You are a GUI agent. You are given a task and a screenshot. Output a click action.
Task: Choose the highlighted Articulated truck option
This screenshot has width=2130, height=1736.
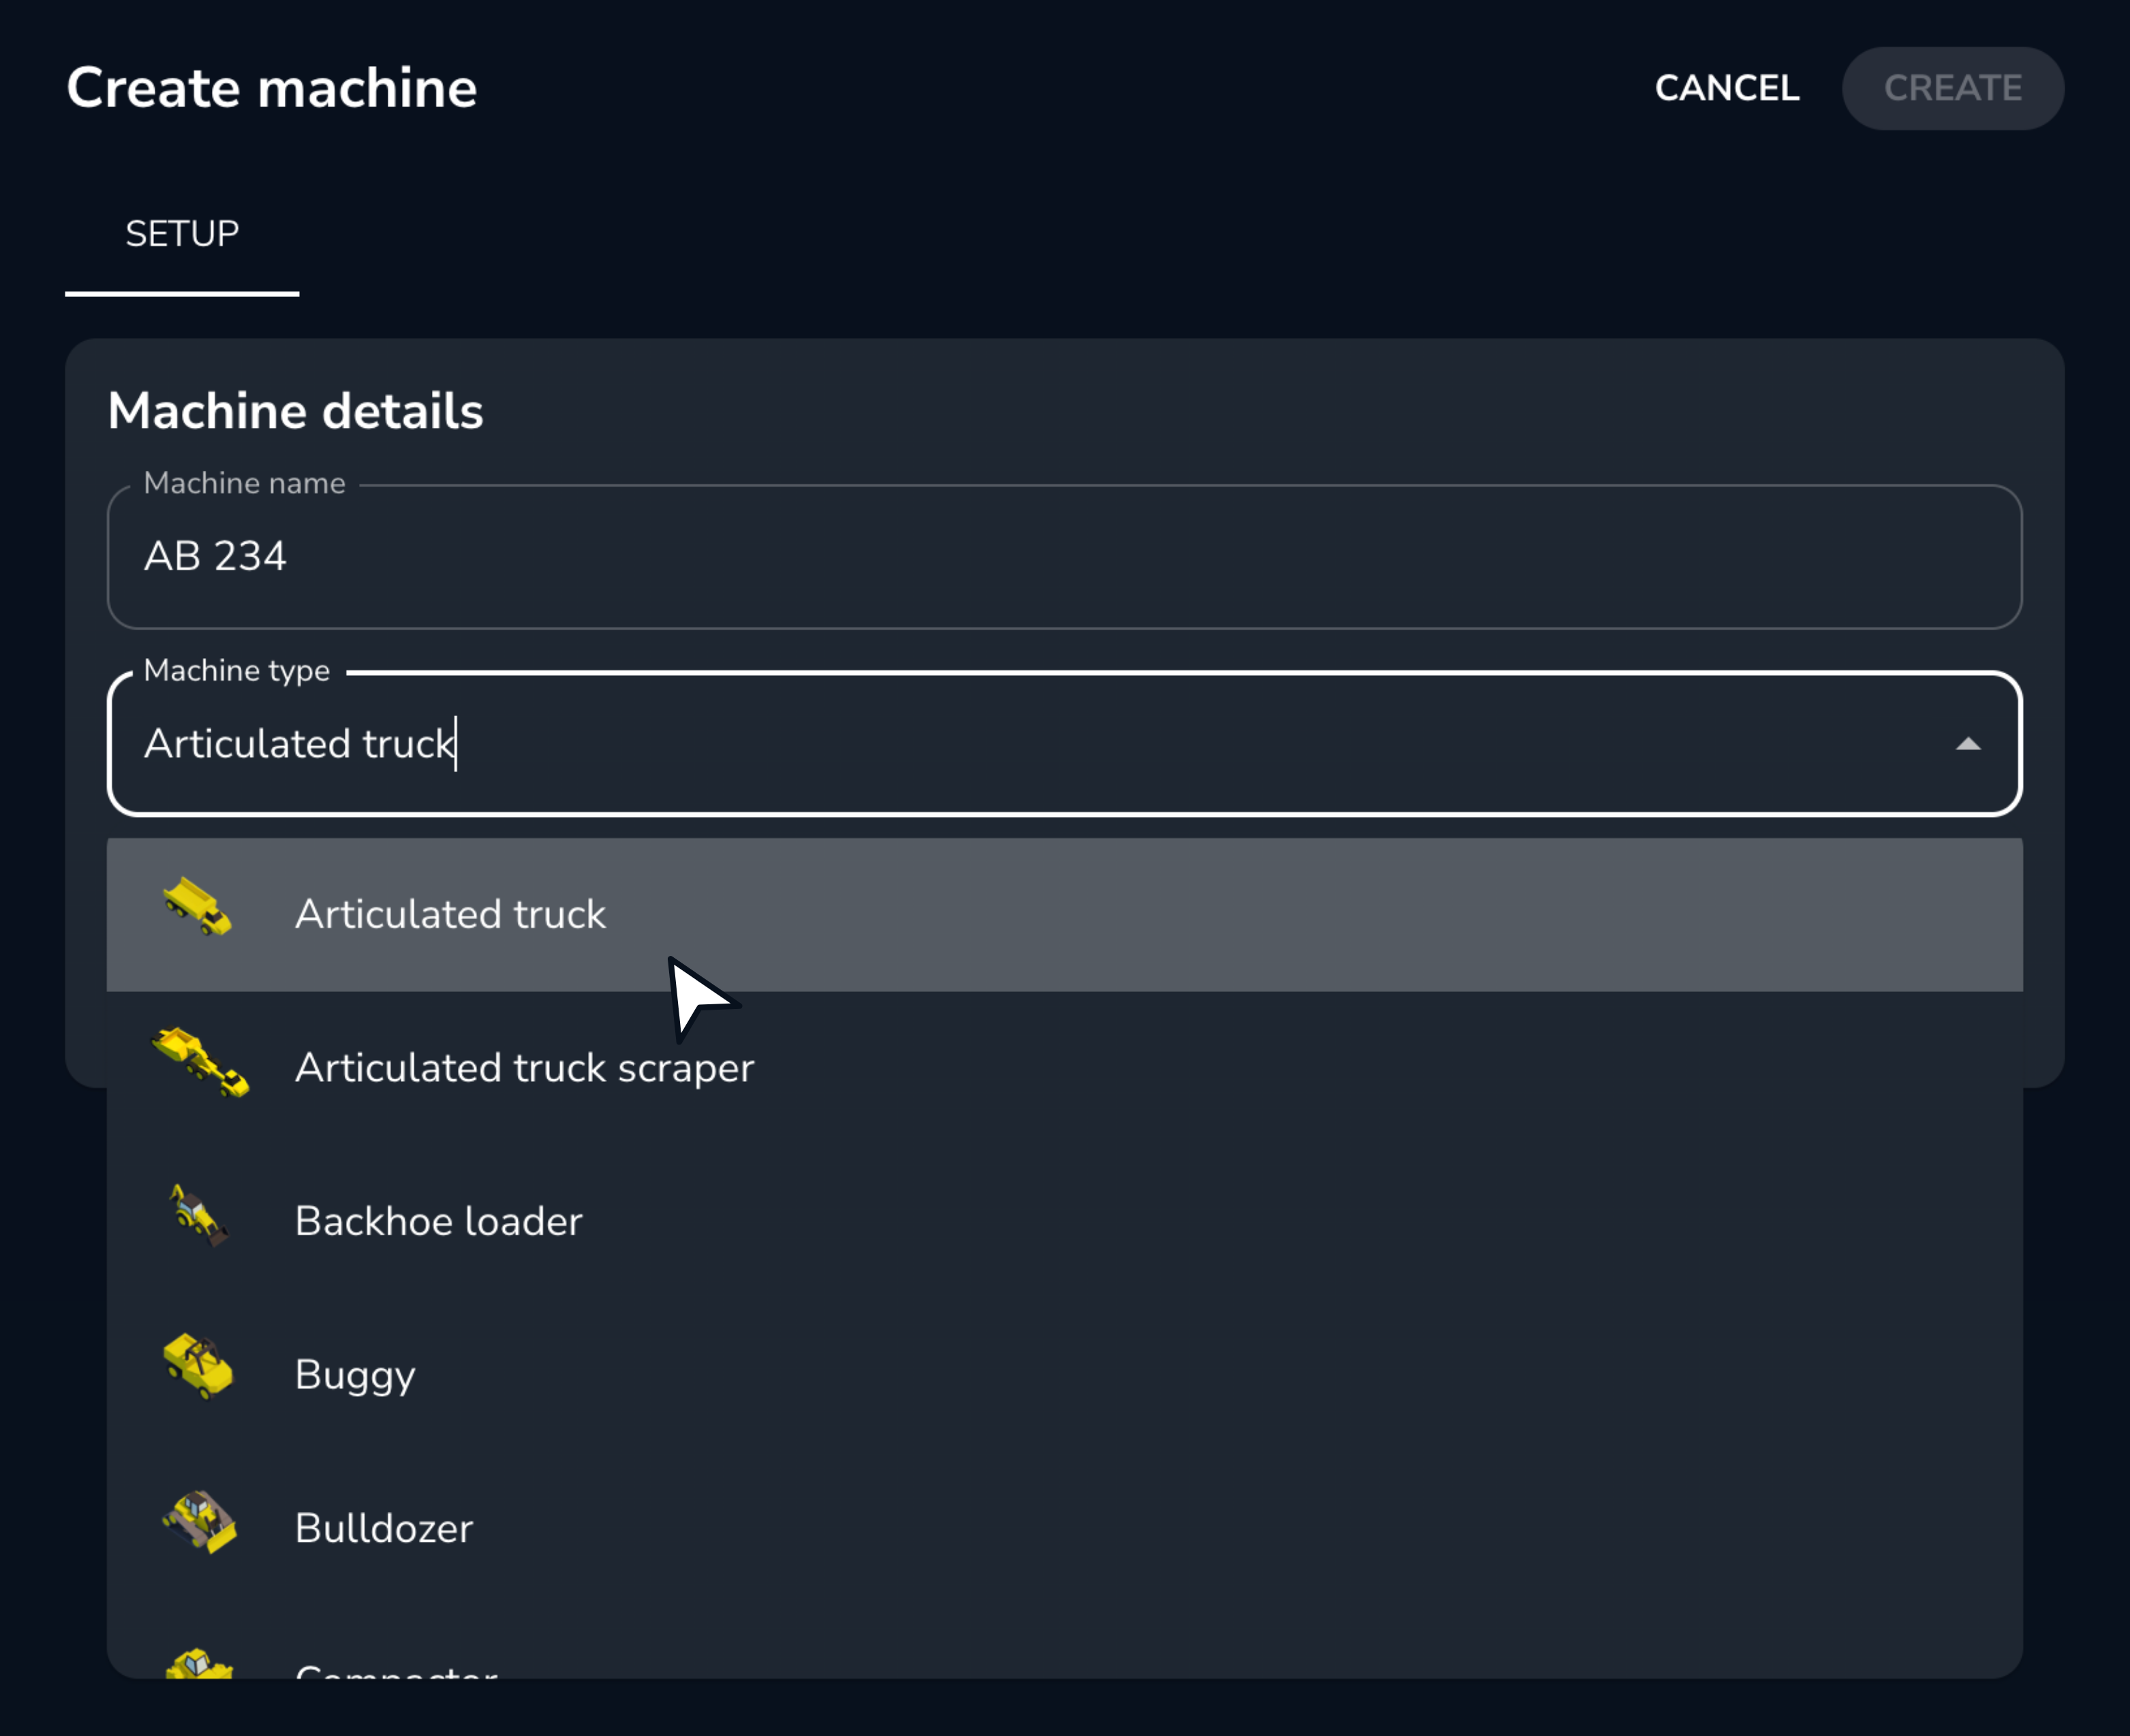click(x=450, y=913)
